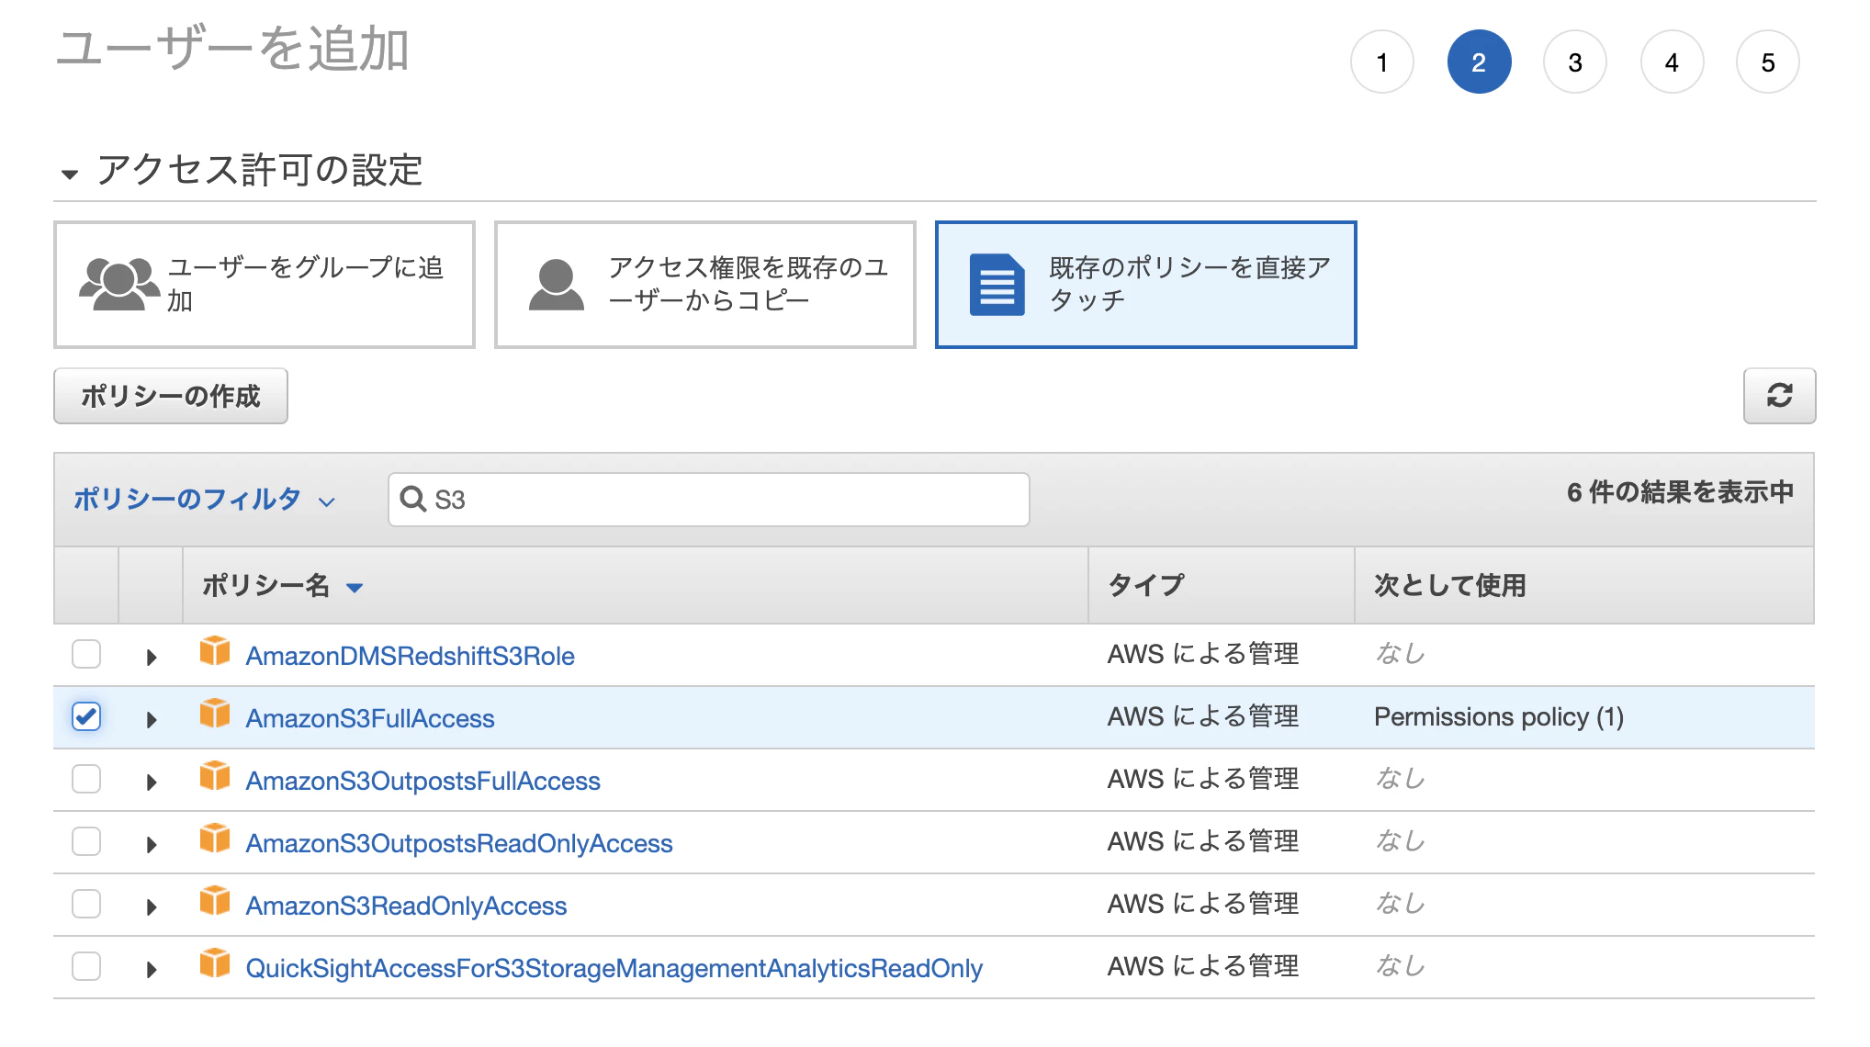Click the orange box icon beside AmazonS3OutpostsFullAccess
The width and height of the screenshot is (1870, 1047).
click(x=215, y=776)
